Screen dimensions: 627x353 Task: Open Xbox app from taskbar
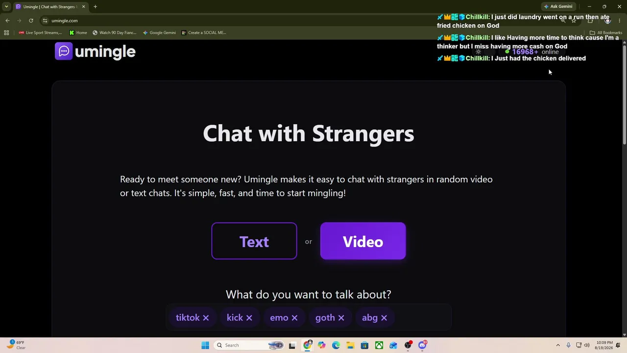click(x=379, y=345)
